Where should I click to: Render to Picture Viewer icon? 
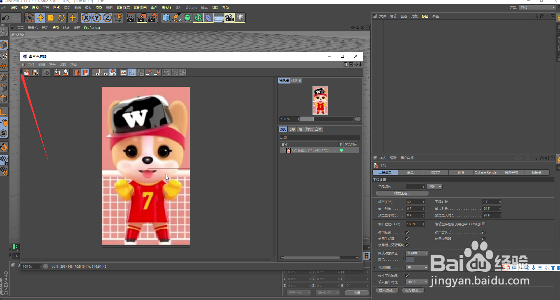142,18
